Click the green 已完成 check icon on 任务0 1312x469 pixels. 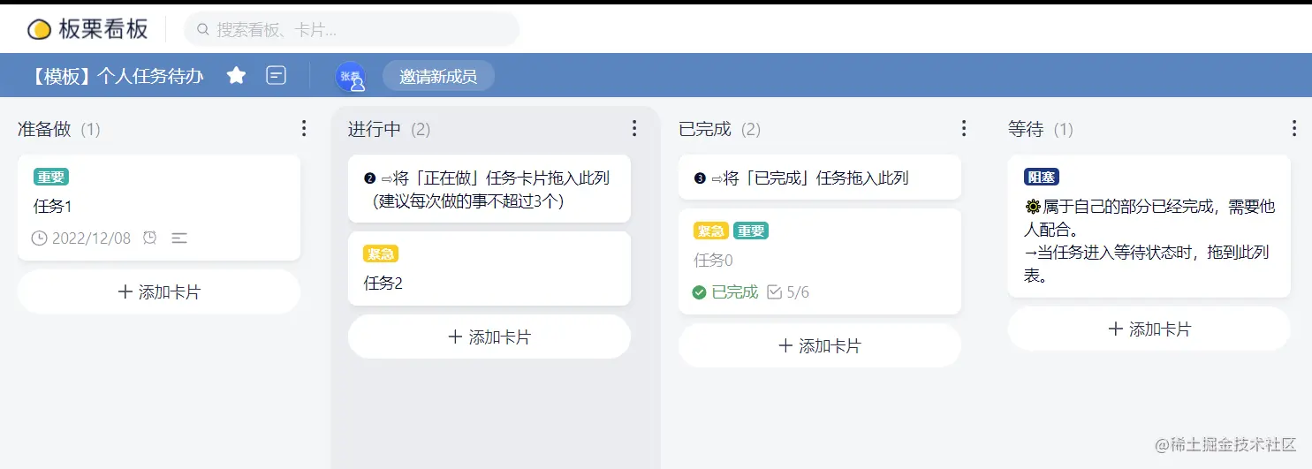700,292
